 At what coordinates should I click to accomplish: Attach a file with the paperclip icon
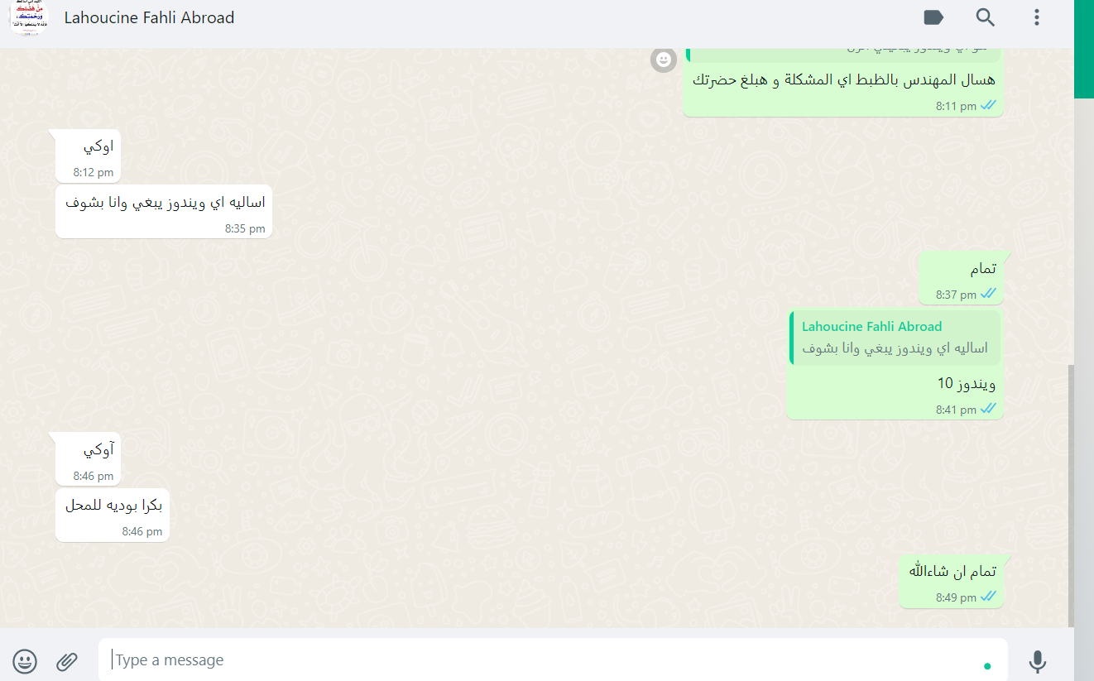67,660
